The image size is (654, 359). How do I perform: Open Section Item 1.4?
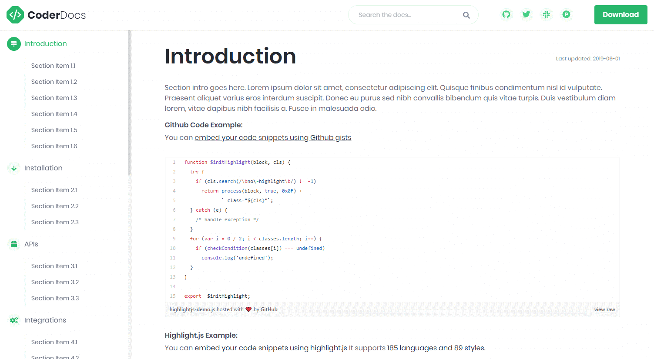point(54,114)
